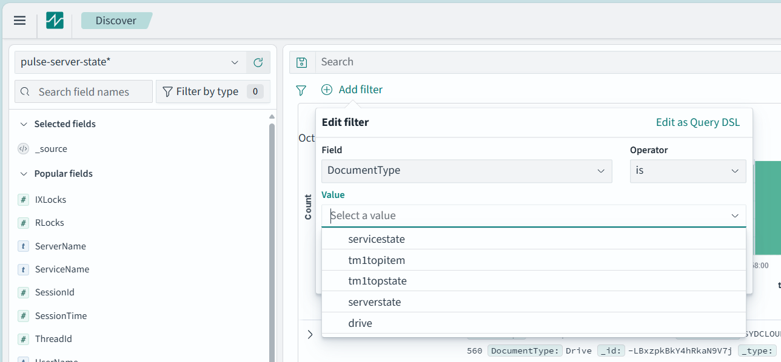
Task: Click the Kibana app logo icon
Action: (x=55, y=21)
